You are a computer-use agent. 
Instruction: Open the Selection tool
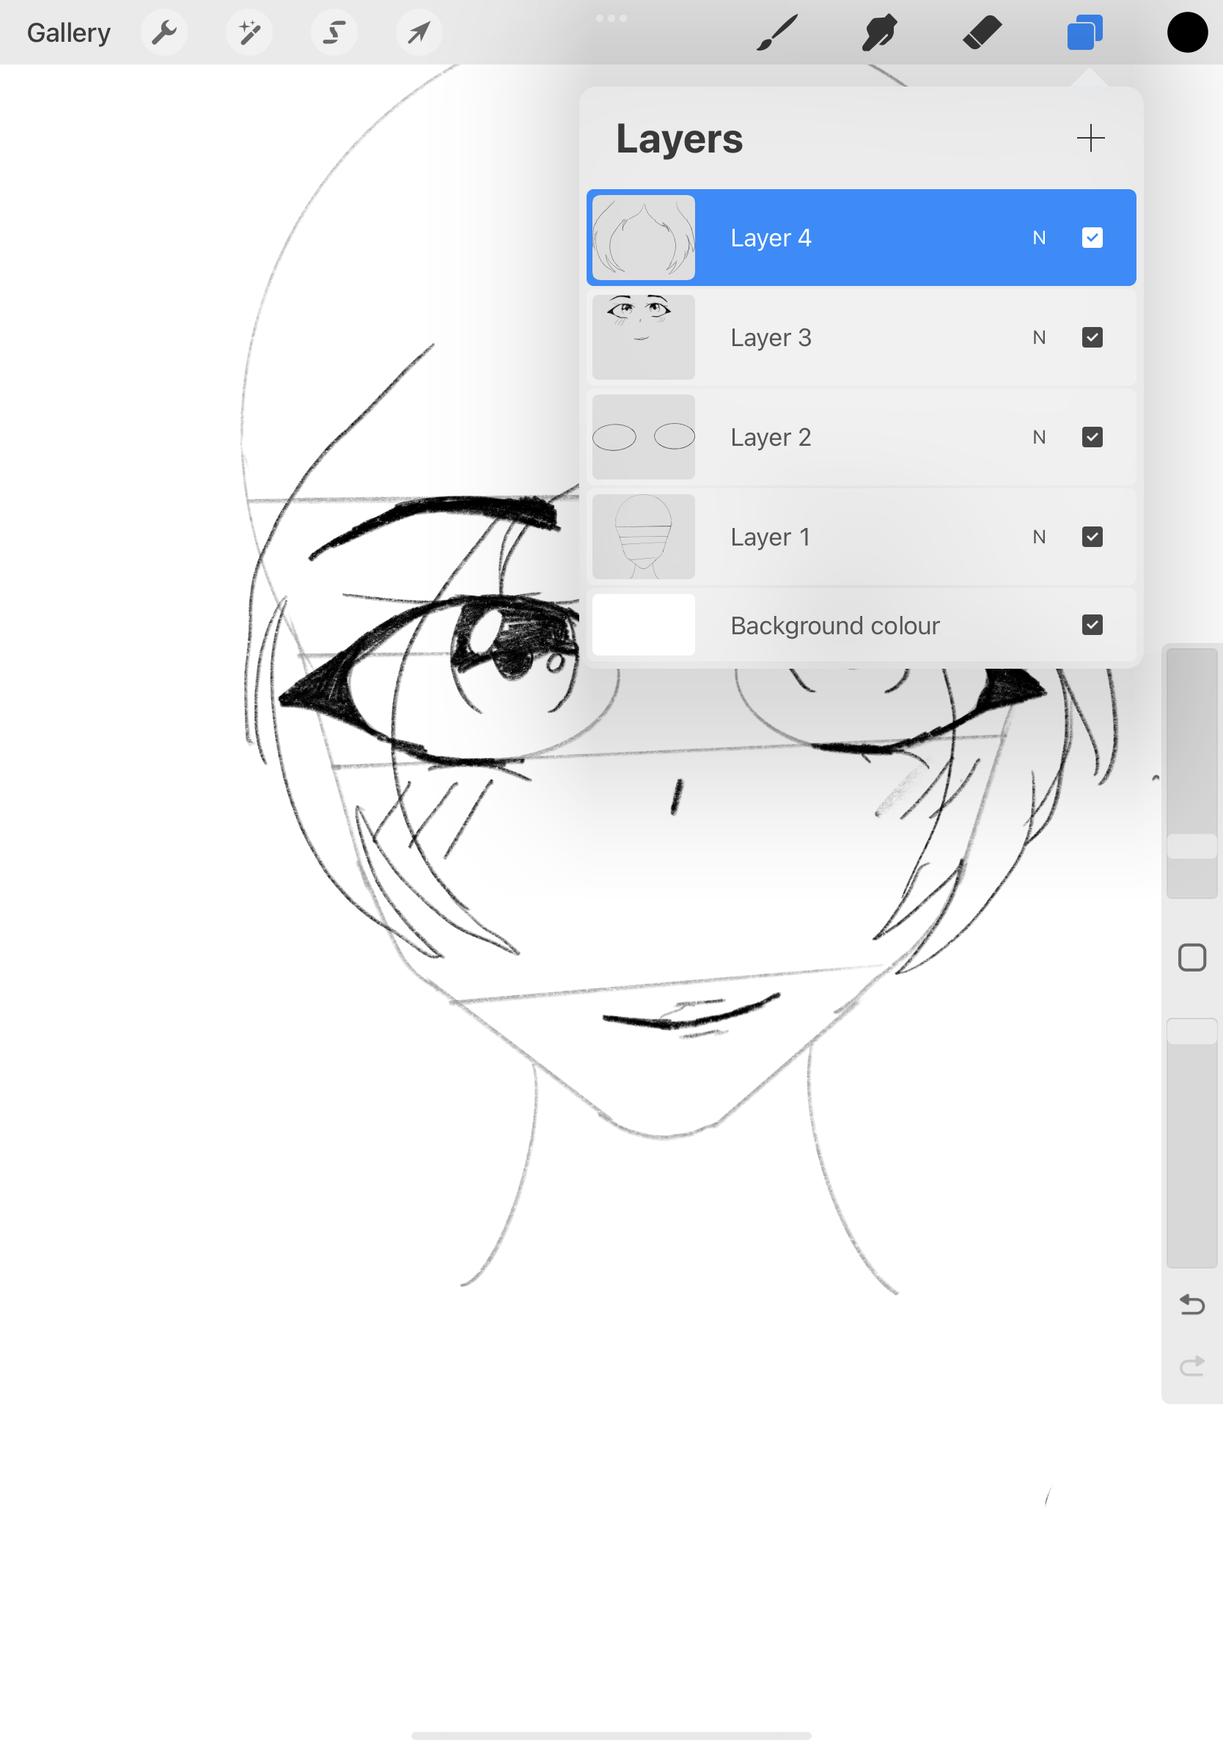point(334,32)
